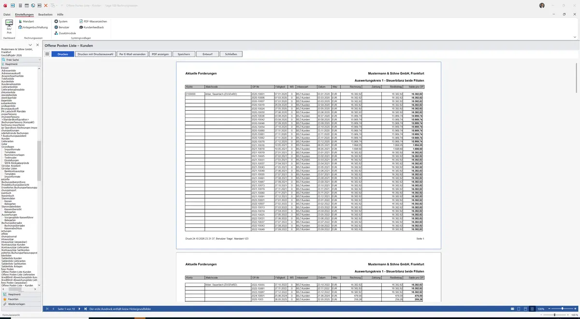This screenshot has width=580, height=319.
Task: Click the red Sage application icon
Action: (x=6, y=5)
